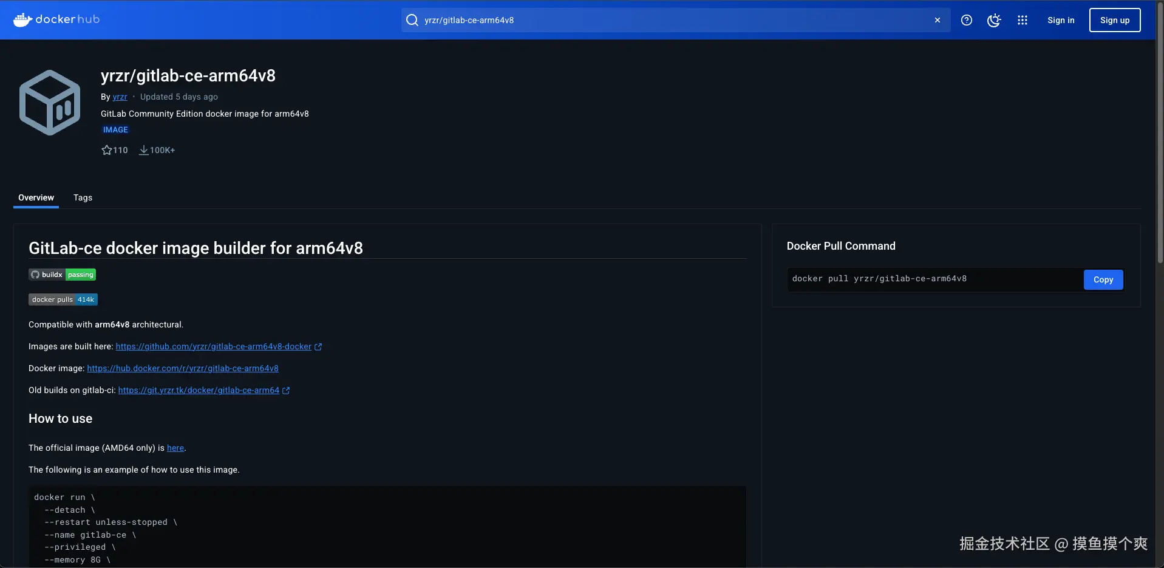Click the IMAGE badge
This screenshot has height=568, width=1164.
[x=115, y=129]
